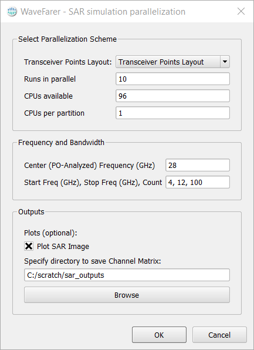Click the Center Frequency (GHz) field
254x350 pixels.
click(198, 165)
